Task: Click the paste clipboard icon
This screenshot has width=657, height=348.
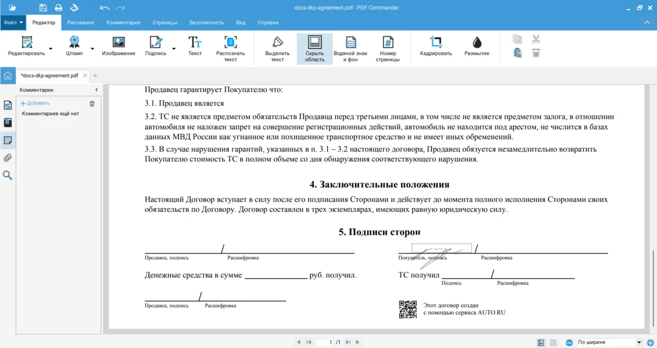Action: point(517,53)
